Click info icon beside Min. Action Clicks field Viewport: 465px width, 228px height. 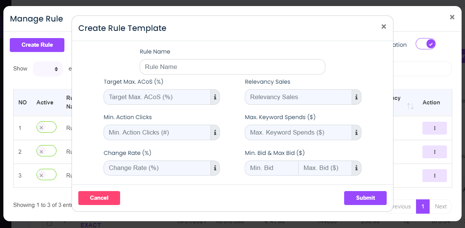click(215, 132)
